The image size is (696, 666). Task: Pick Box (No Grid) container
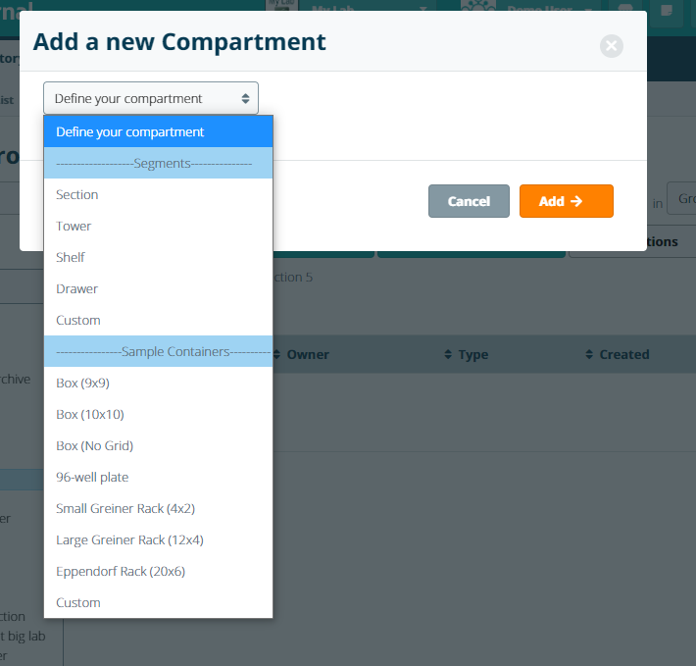[94, 445]
